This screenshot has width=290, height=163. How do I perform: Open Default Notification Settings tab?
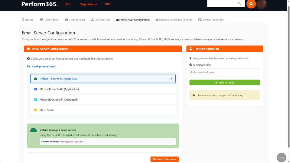[174, 20]
